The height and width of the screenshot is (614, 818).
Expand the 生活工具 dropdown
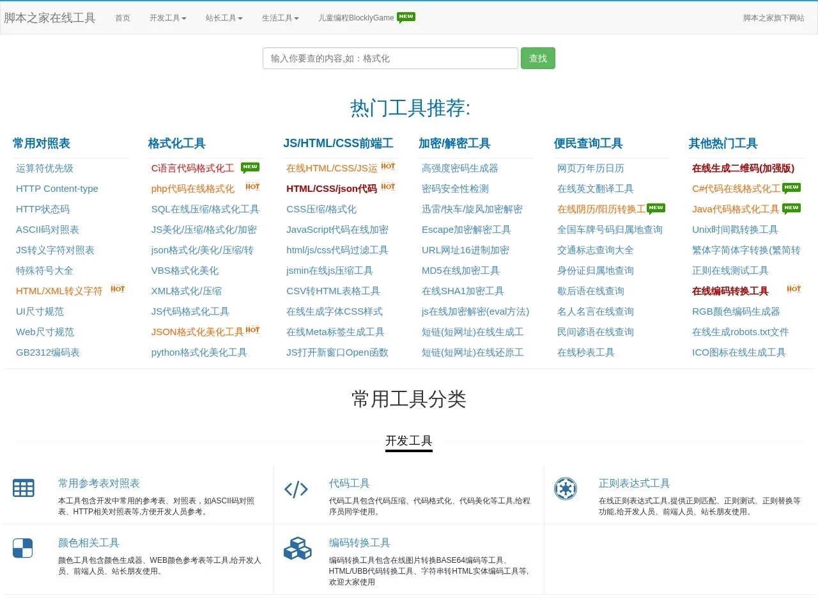pyautogui.click(x=280, y=18)
